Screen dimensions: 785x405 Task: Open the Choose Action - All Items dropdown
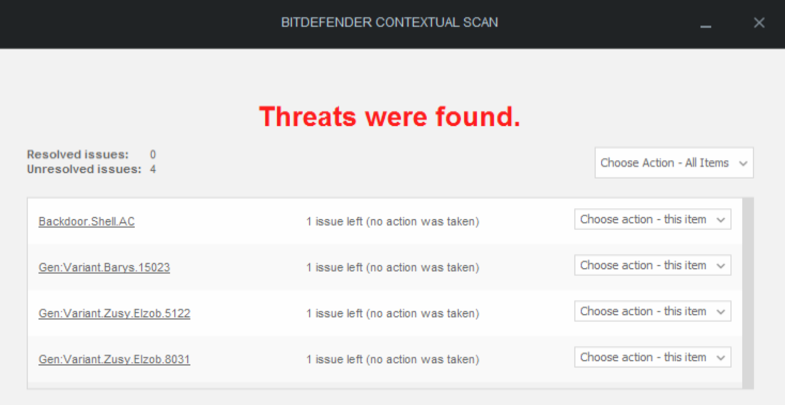click(x=674, y=163)
